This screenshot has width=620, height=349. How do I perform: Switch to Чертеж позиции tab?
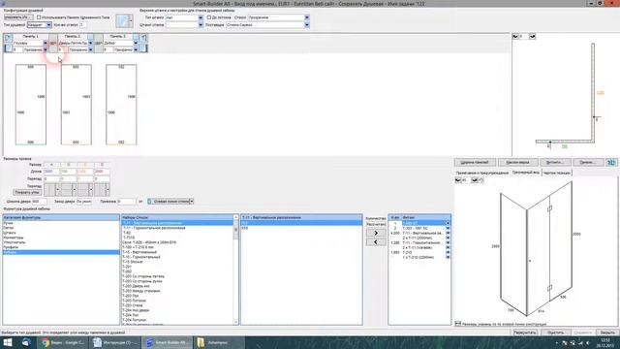coord(557,173)
